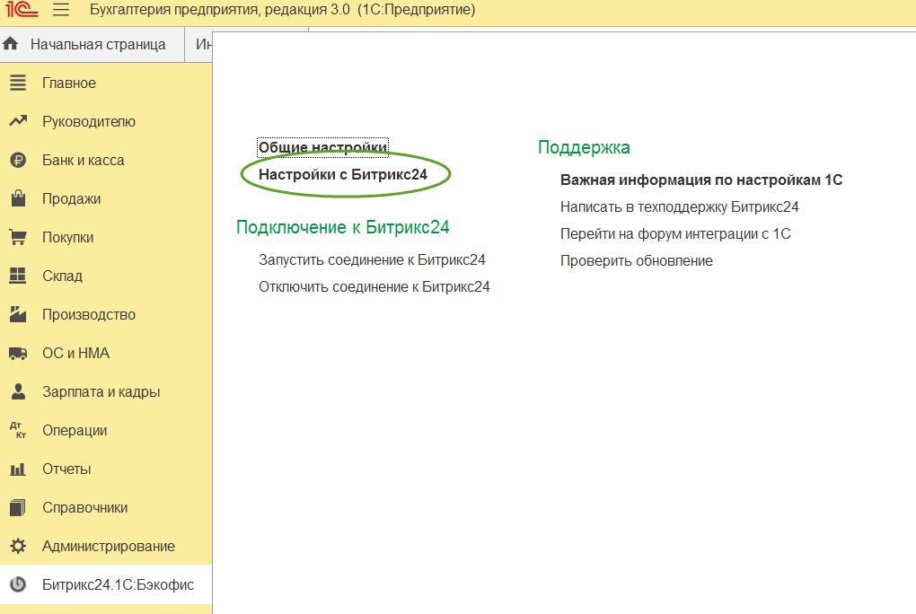The height and width of the screenshot is (614, 916).
Task: Open the Продажи section
Action: 106,198
